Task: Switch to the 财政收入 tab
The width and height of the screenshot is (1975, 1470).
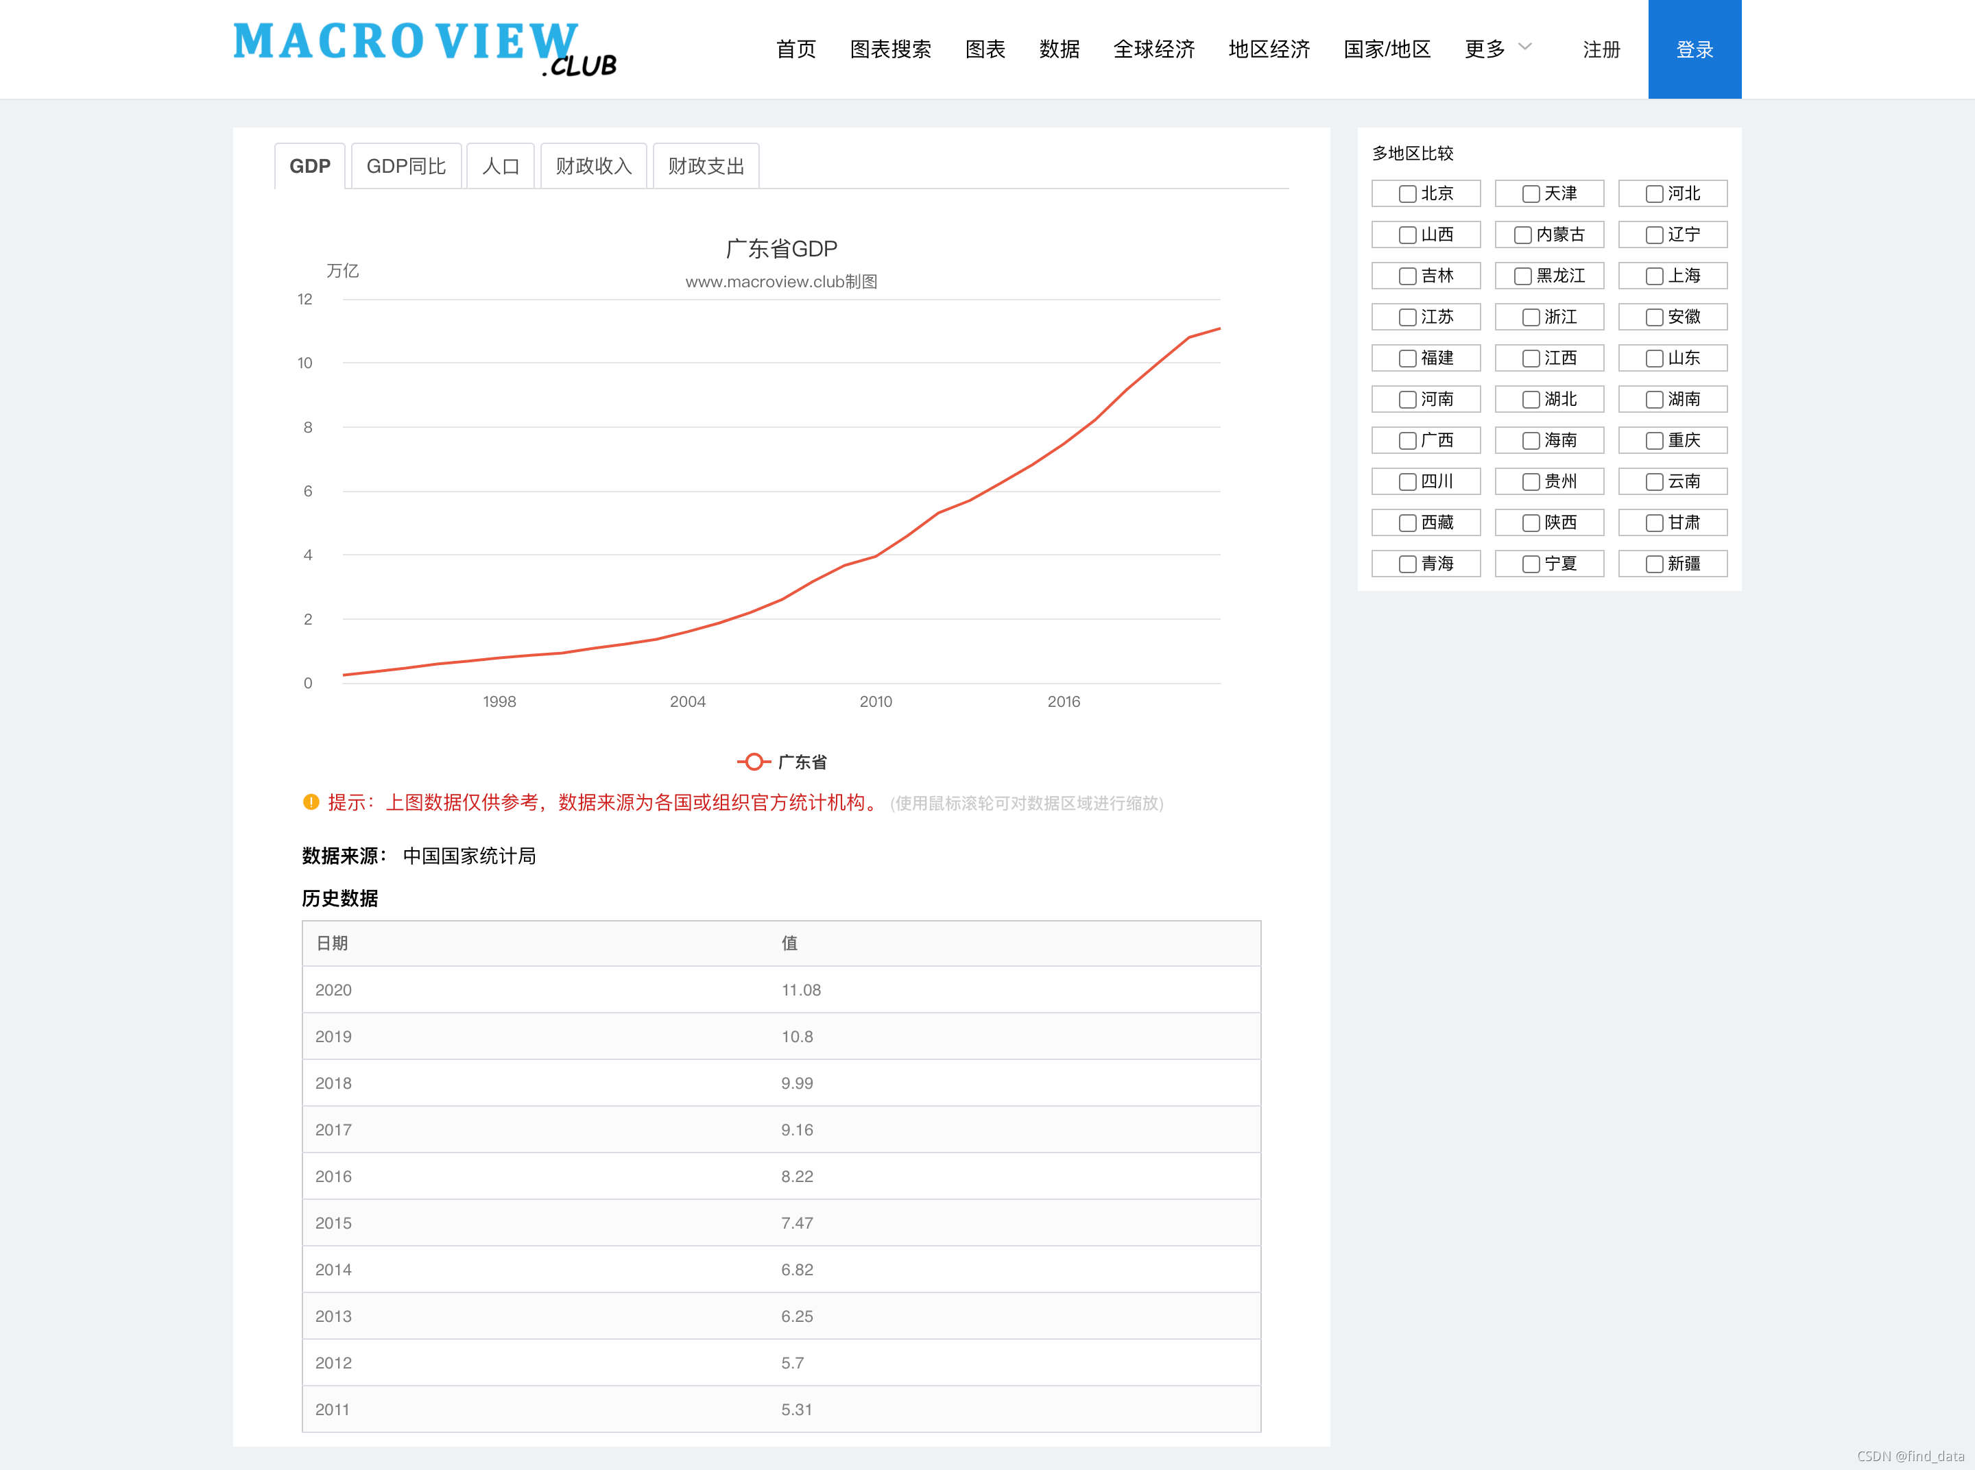Action: coord(594,167)
